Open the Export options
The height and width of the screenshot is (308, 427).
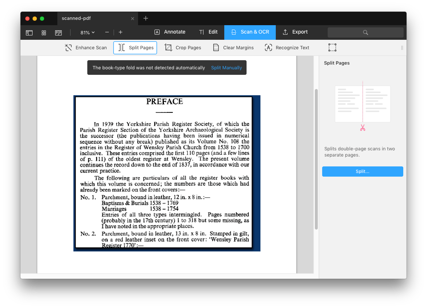click(x=295, y=32)
